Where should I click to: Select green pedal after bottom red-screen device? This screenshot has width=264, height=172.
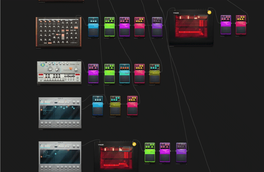150,152
